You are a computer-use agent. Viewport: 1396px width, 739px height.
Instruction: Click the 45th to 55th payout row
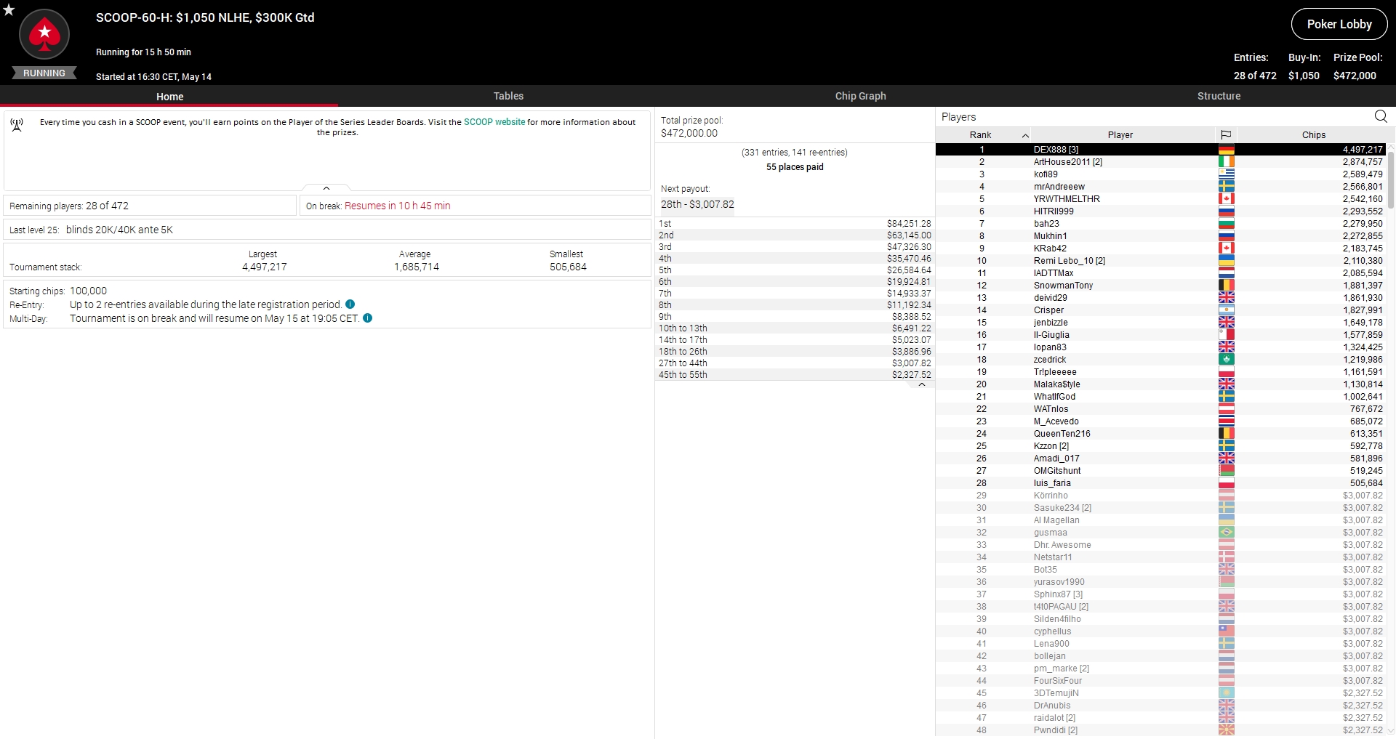795,375
